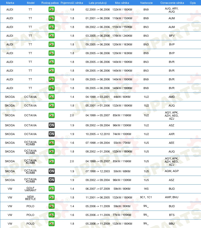Click the model cell GOLF VARIANT

[30, 189]
